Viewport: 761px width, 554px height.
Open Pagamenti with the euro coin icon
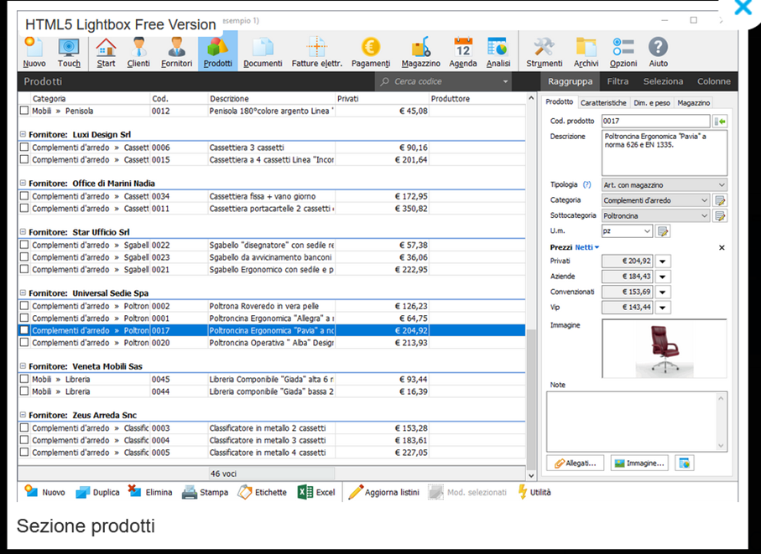371,52
